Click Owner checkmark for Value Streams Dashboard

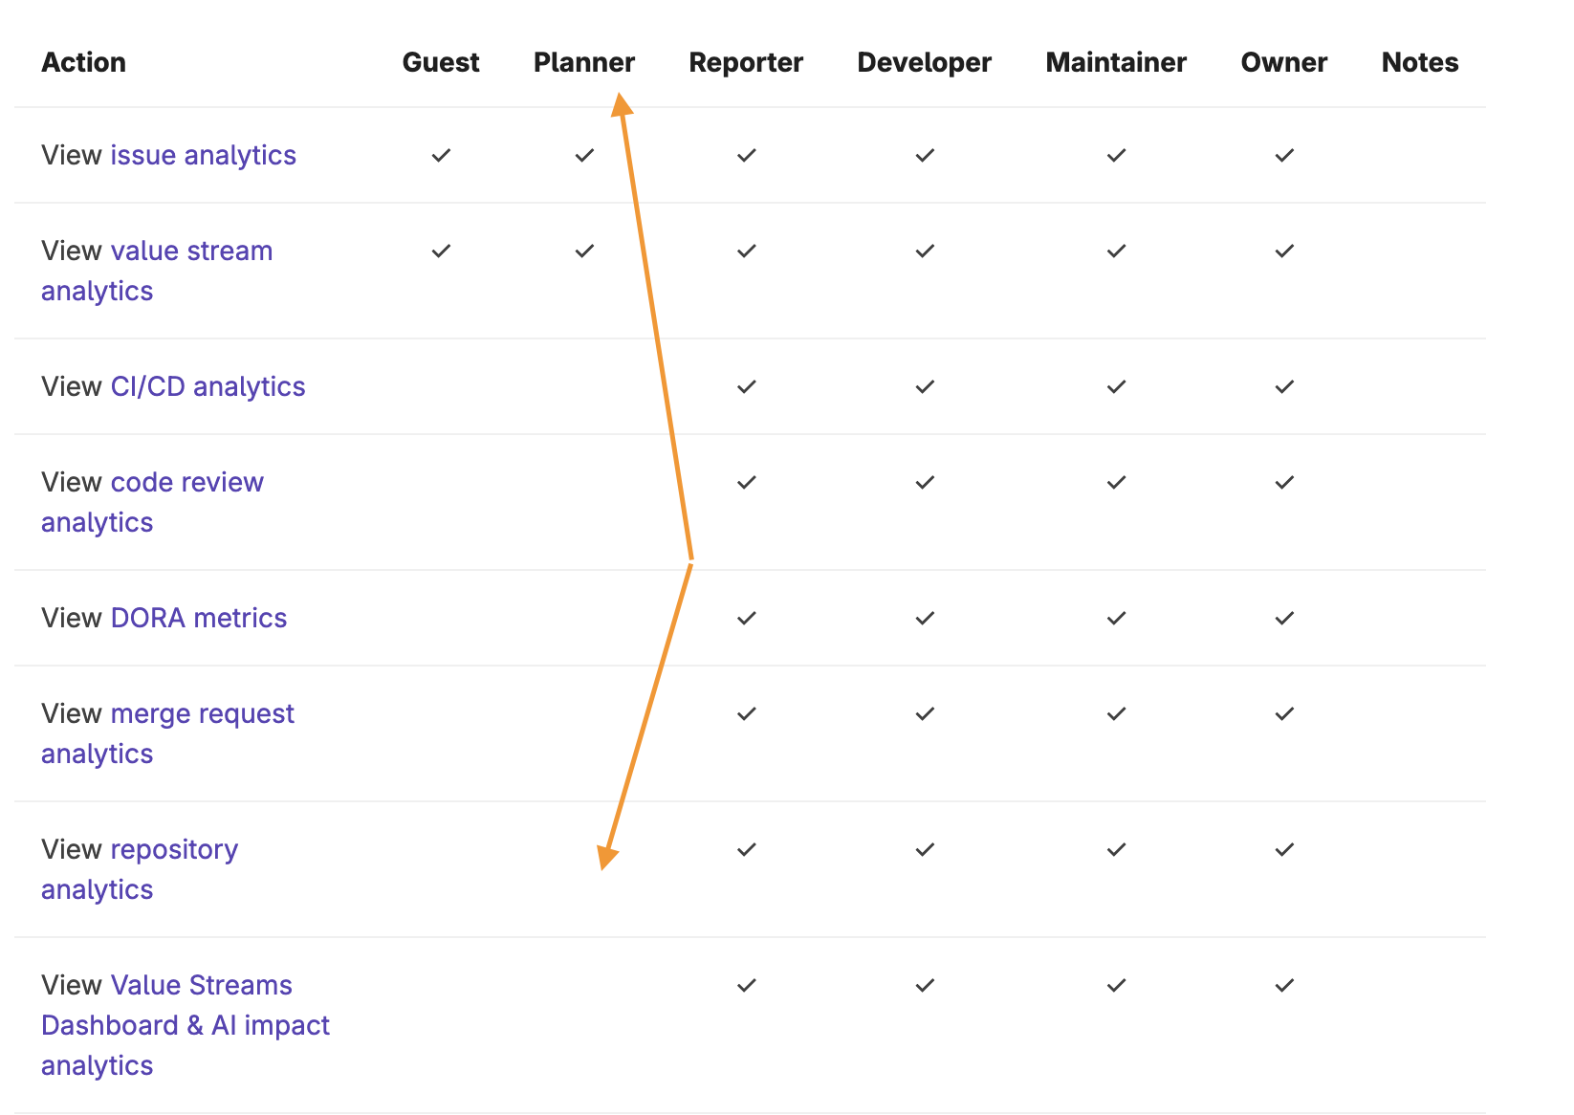pyautogui.click(x=1284, y=985)
